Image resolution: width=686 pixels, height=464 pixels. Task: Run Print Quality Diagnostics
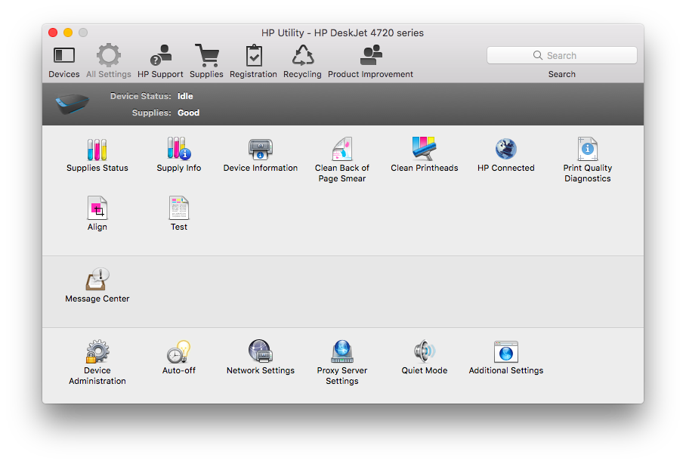coord(587,150)
